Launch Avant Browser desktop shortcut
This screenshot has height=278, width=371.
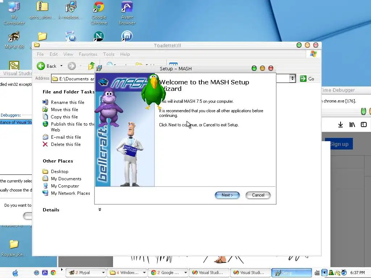pos(127,13)
